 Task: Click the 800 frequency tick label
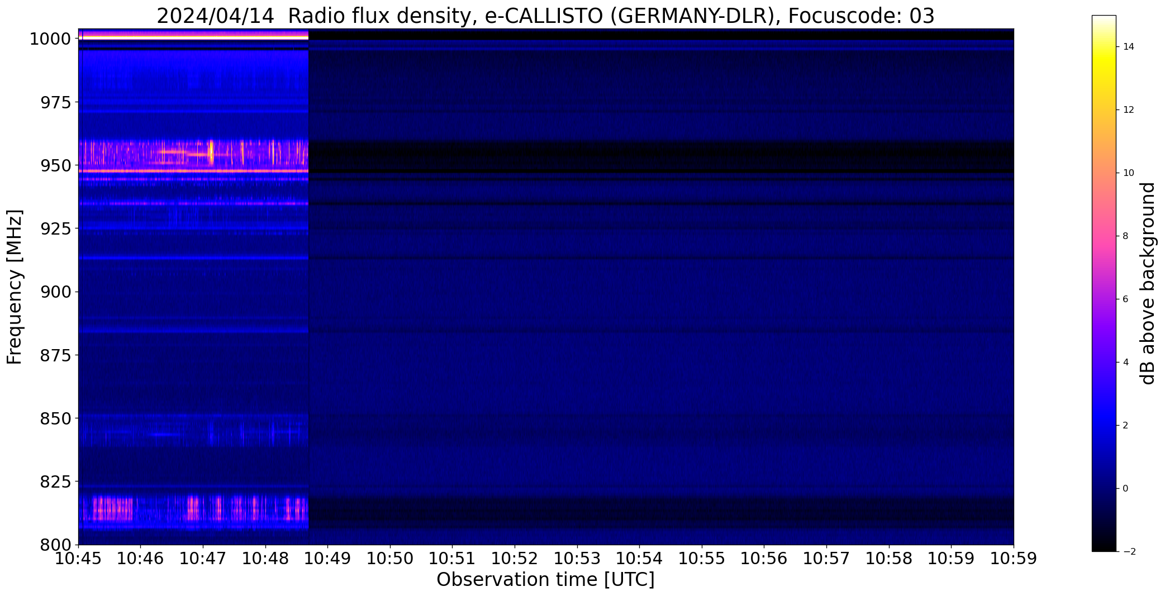pyautogui.click(x=55, y=544)
